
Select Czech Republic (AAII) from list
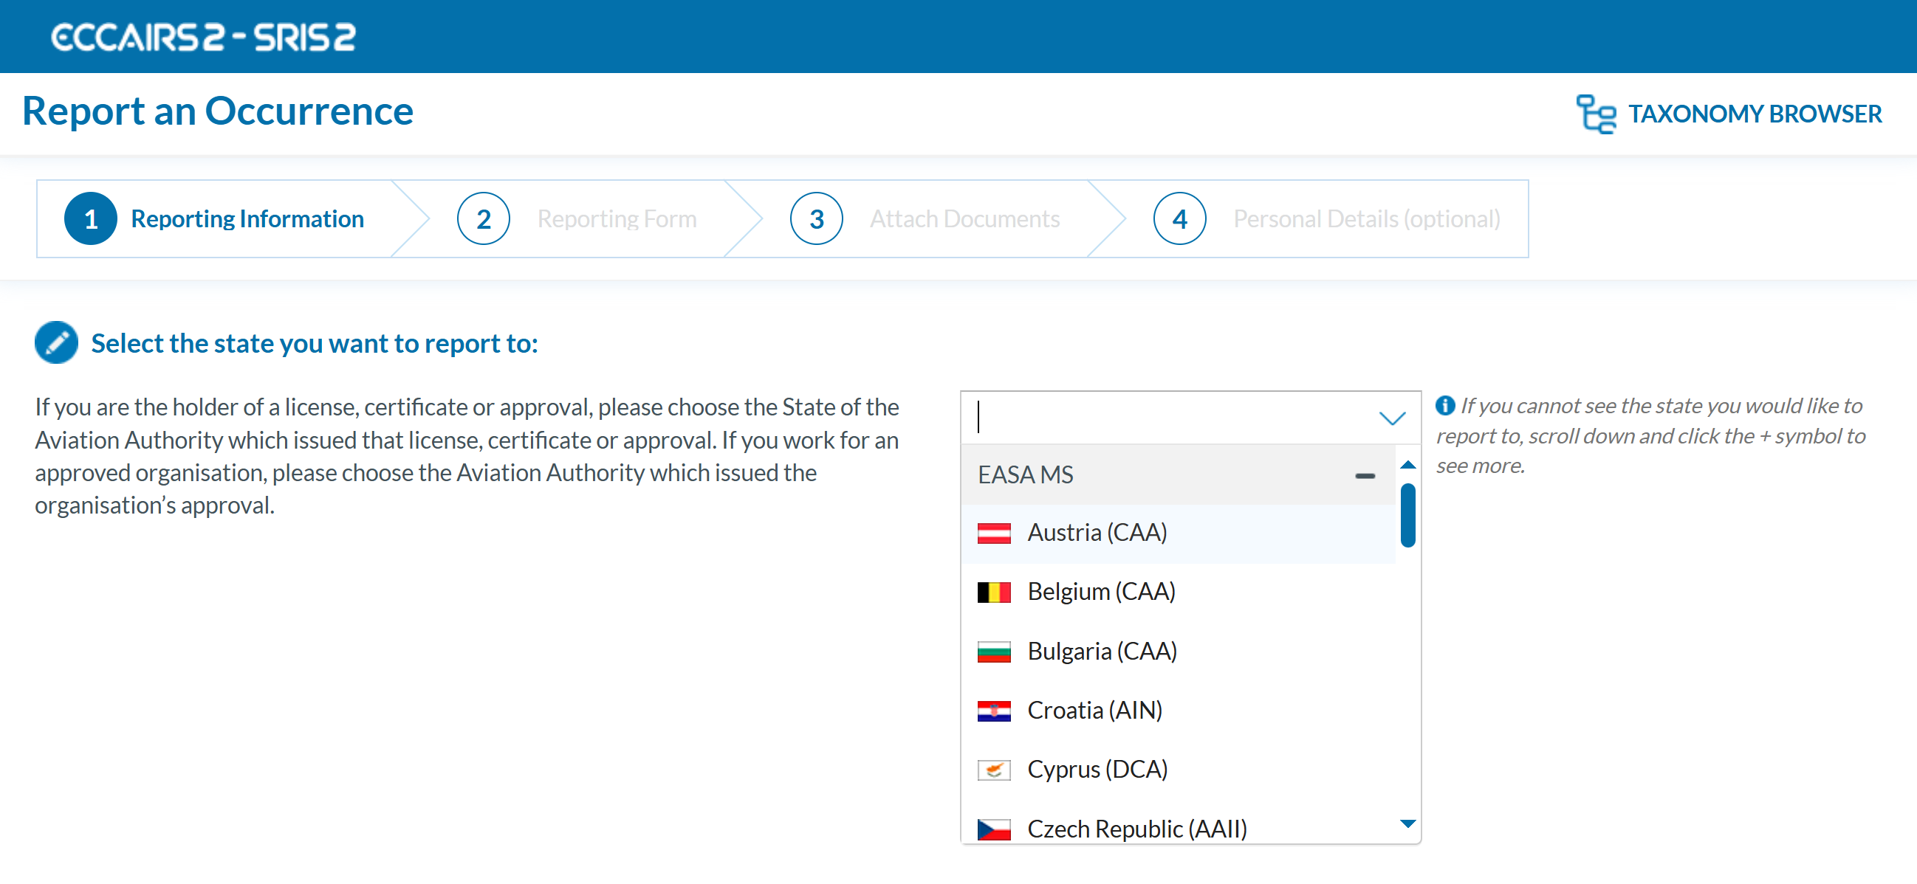(1136, 828)
